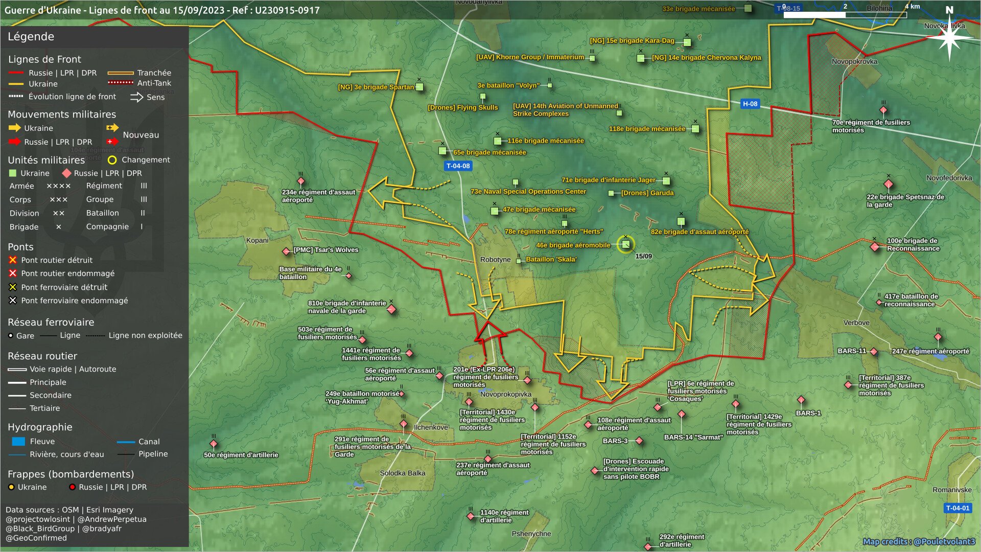Select the 810e brigade d'infanterie navale diamond
Viewport: 981px width, 552px height.
coord(391,309)
